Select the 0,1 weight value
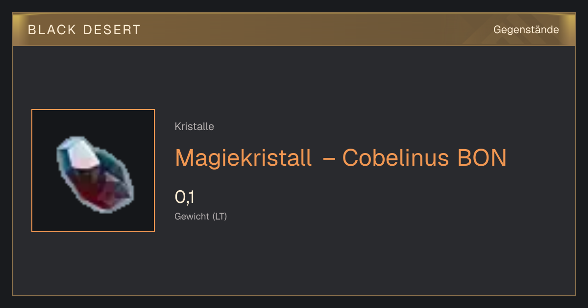The width and height of the screenshot is (588, 308). coord(185,197)
